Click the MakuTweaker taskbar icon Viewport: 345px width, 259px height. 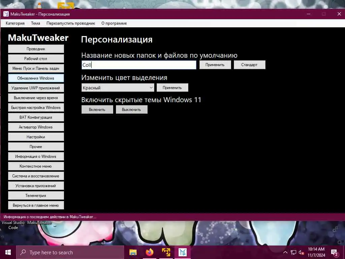click(183, 252)
